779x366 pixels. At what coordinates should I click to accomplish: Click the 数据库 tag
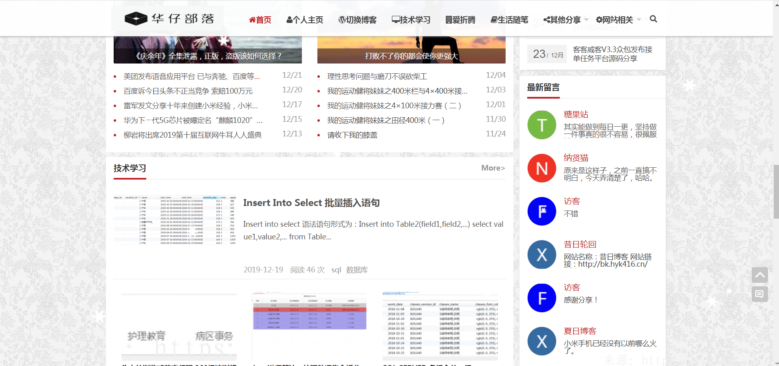coord(357,270)
